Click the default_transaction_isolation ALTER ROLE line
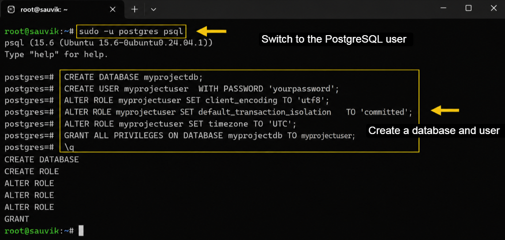 click(238, 112)
